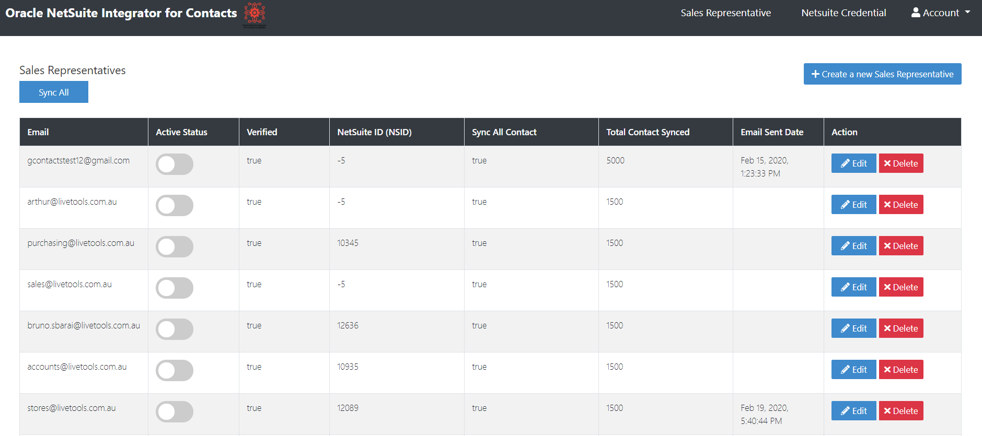
Task: Open the Account dropdown menu
Action: click(x=941, y=13)
